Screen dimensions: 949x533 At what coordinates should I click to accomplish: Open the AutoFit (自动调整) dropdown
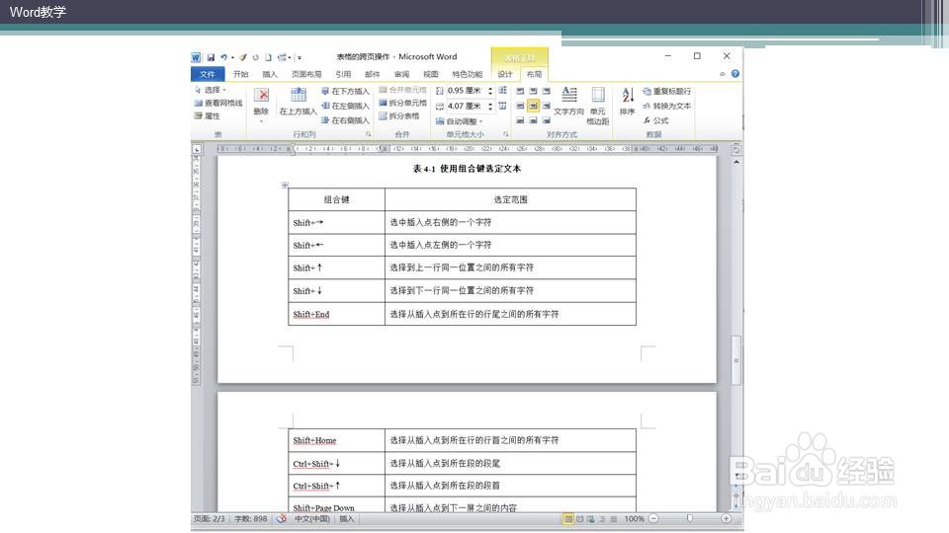[x=460, y=121]
